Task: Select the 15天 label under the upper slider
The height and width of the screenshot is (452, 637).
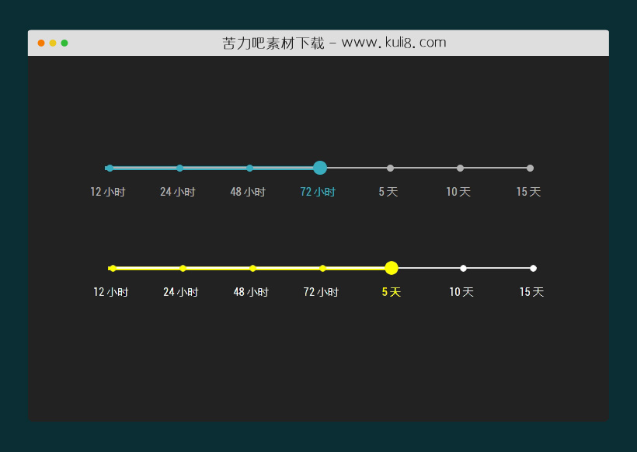Action: (528, 192)
